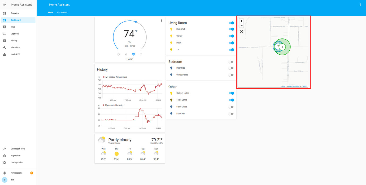Select the cooling mode snowflake icon
Viewport: 366px width, 185px height.
pos(133,54)
